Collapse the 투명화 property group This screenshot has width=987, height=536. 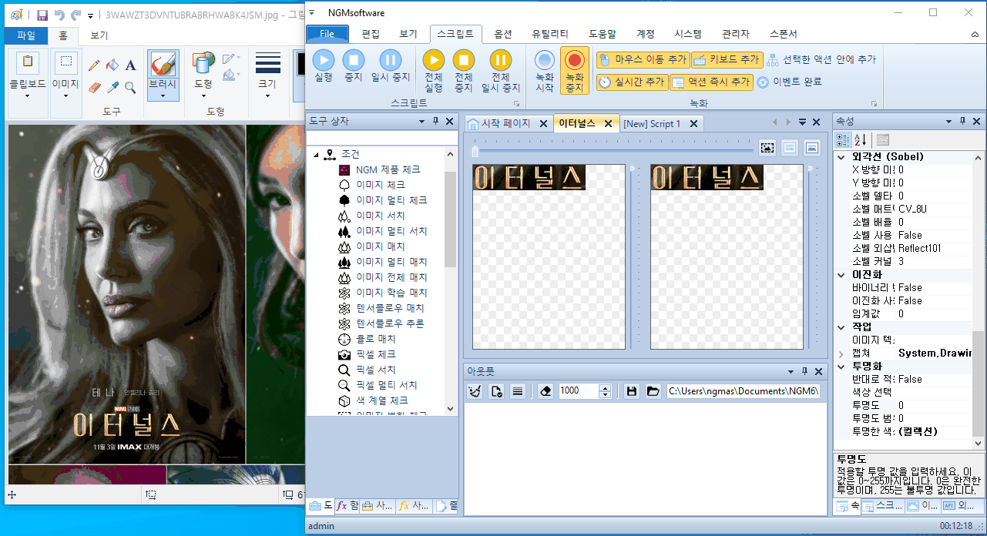click(x=841, y=366)
